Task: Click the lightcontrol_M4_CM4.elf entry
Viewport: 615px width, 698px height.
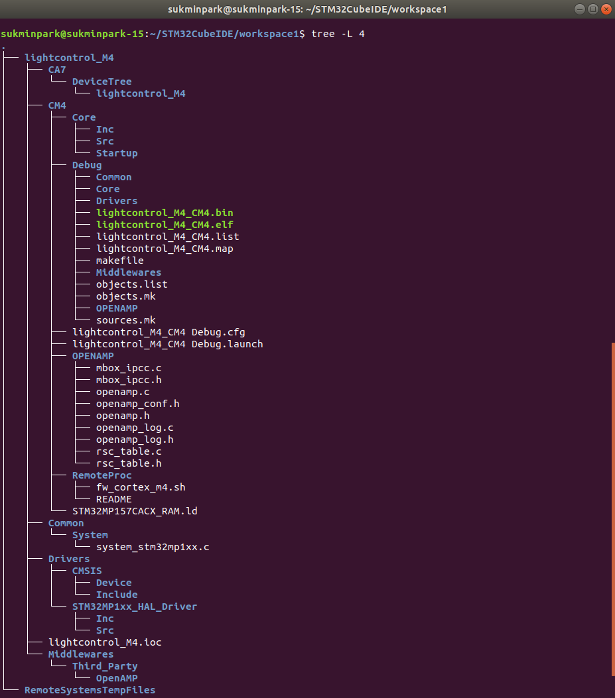Action: pyautogui.click(x=165, y=225)
